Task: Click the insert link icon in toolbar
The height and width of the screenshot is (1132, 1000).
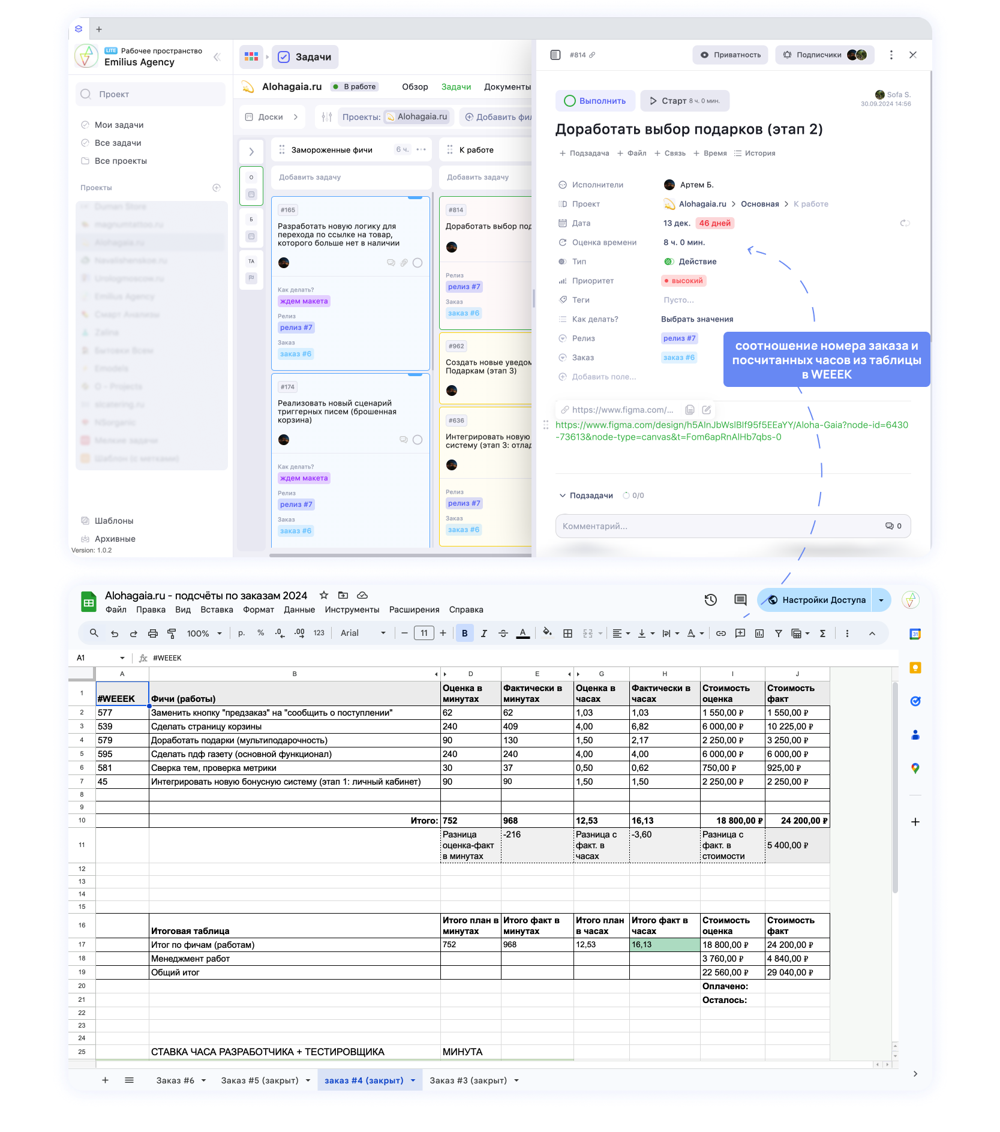Action: [x=721, y=633]
